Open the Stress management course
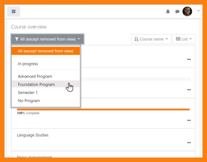Viewport: 207px width, 162px height. pos(34,157)
